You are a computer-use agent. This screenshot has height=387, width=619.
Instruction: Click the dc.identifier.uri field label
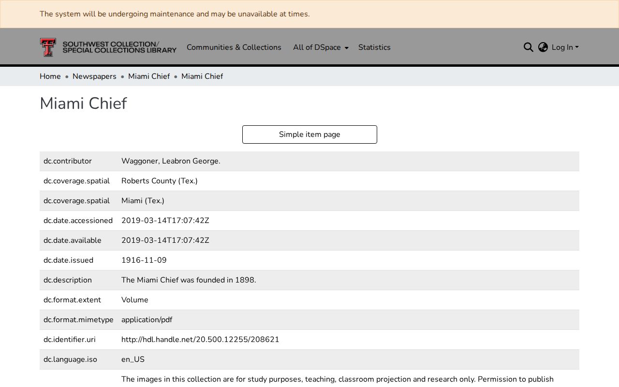[70, 340]
